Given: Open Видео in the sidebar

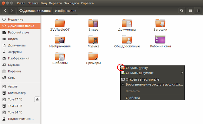Looking at the screenshot, I should tap(20, 39).
